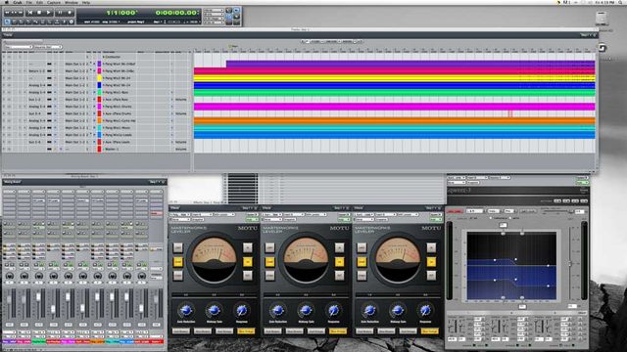Stop playback using the Stop transport button
The image size is (627, 352).
[39, 13]
